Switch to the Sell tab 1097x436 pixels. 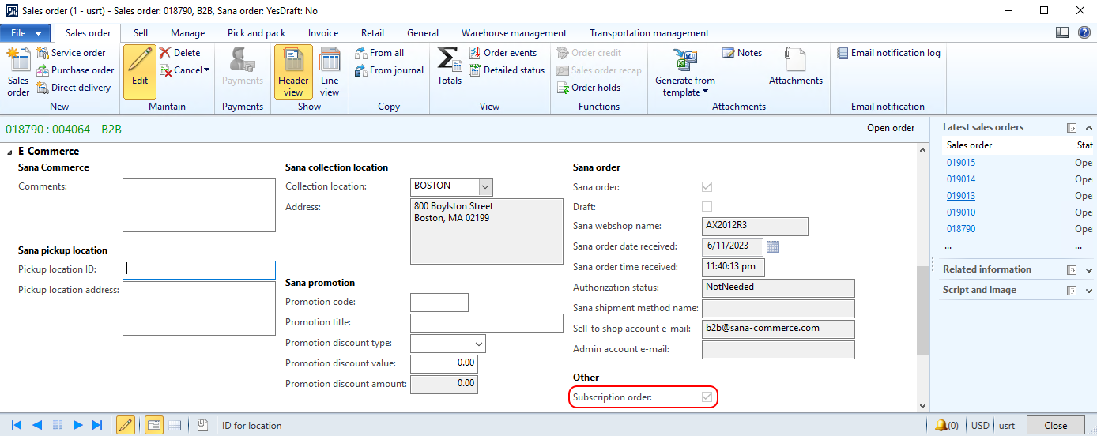click(x=141, y=33)
